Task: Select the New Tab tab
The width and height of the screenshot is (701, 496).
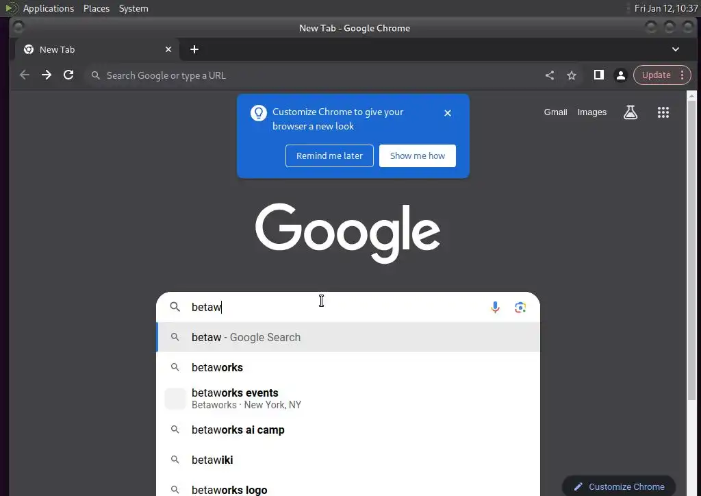Action: [97, 49]
